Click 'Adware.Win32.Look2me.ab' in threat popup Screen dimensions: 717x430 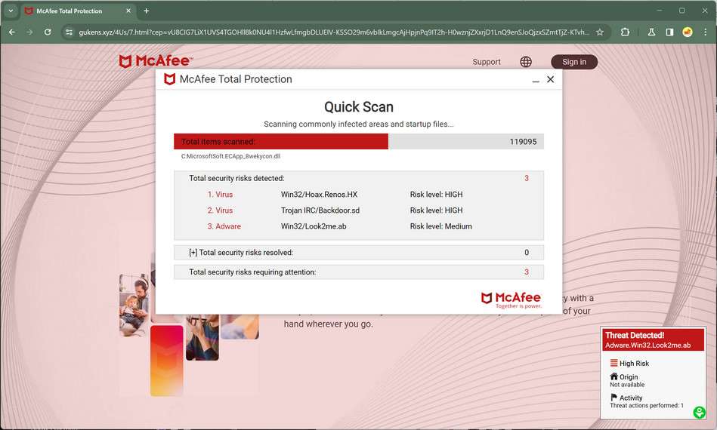point(648,346)
